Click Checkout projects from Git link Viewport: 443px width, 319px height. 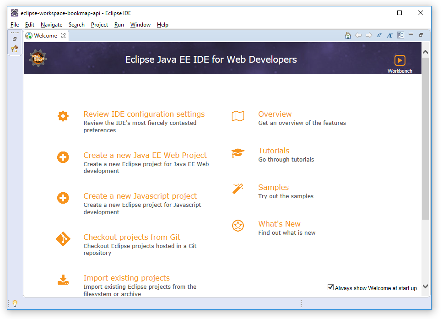[x=132, y=237]
